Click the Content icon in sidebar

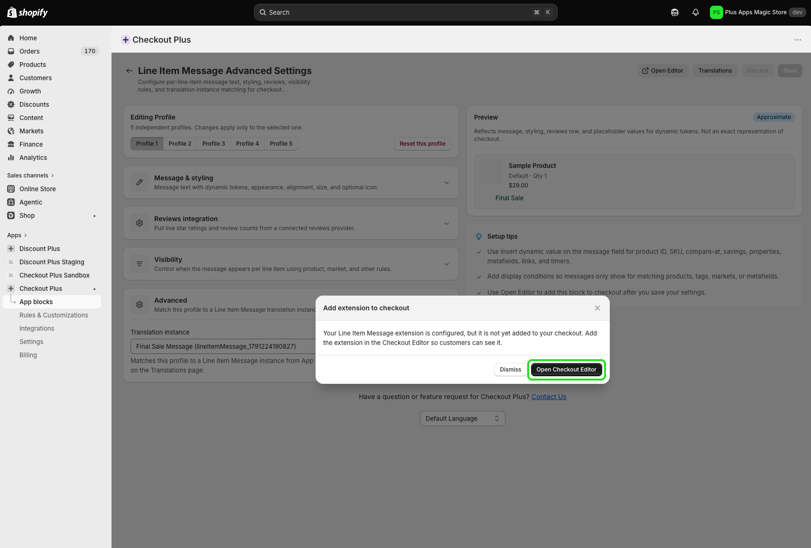click(x=11, y=118)
